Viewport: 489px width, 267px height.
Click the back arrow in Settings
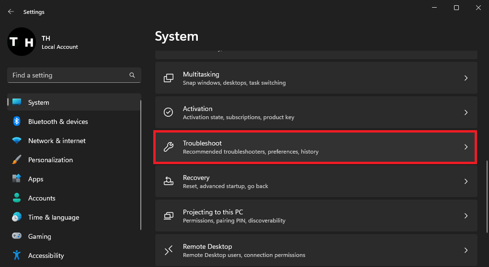click(11, 11)
